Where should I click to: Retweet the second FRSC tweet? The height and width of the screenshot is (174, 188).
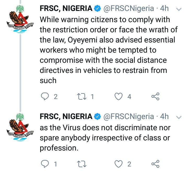(82, 164)
